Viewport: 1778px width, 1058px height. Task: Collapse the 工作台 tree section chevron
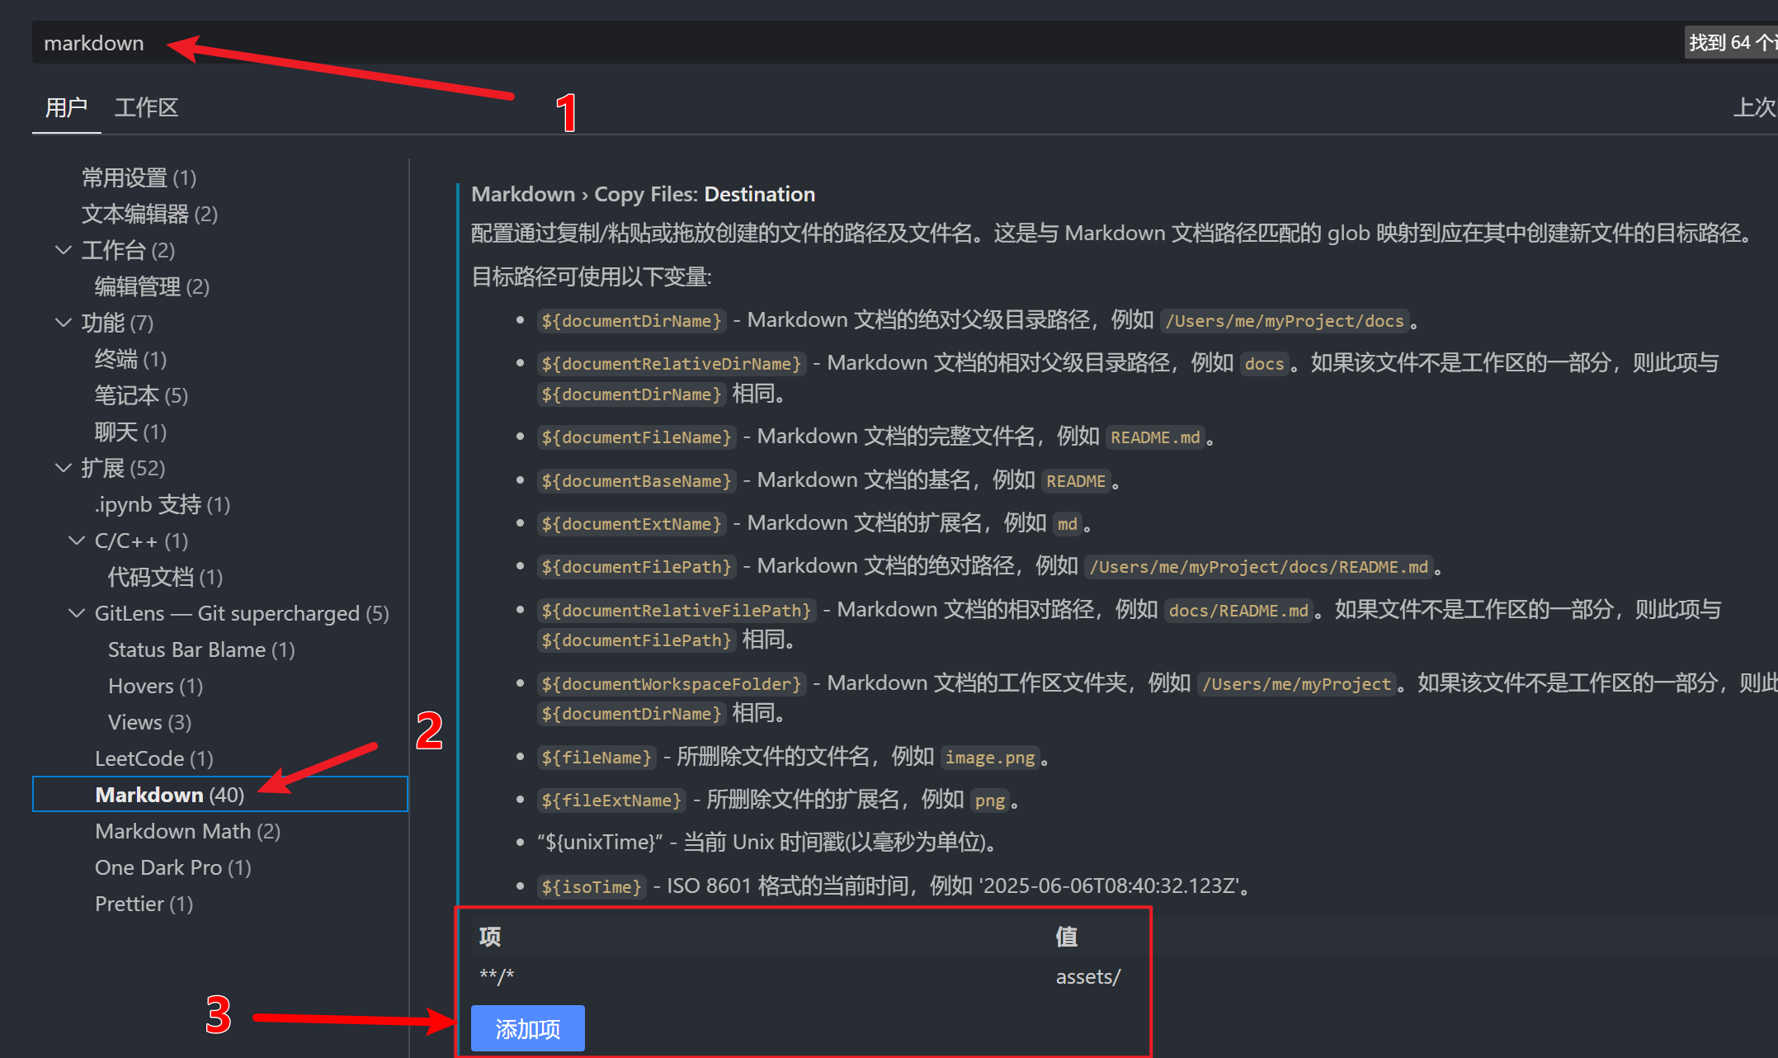pyautogui.click(x=64, y=250)
